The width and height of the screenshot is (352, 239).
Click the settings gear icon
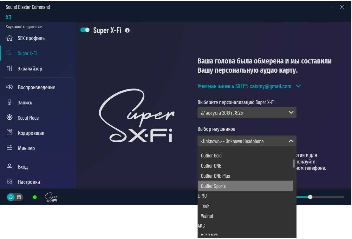coord(10,182)
